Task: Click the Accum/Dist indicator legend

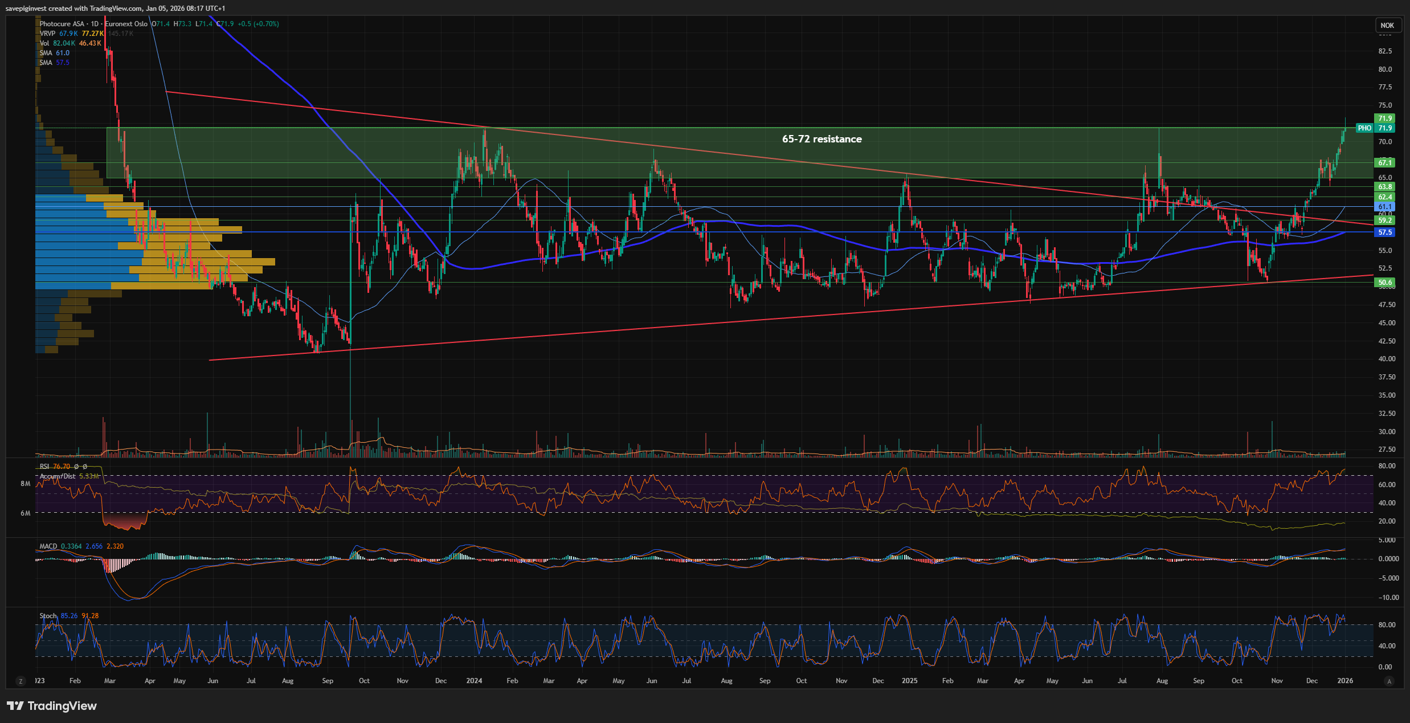Action: pos(57,476)
